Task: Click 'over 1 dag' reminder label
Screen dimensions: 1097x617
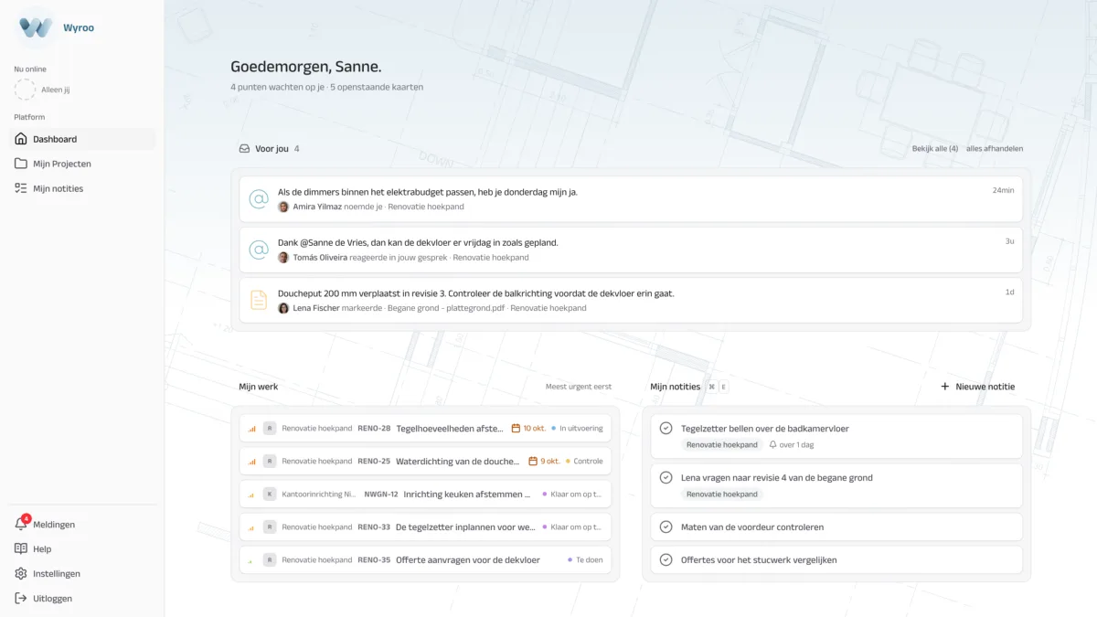Action: tap(792, 445)
